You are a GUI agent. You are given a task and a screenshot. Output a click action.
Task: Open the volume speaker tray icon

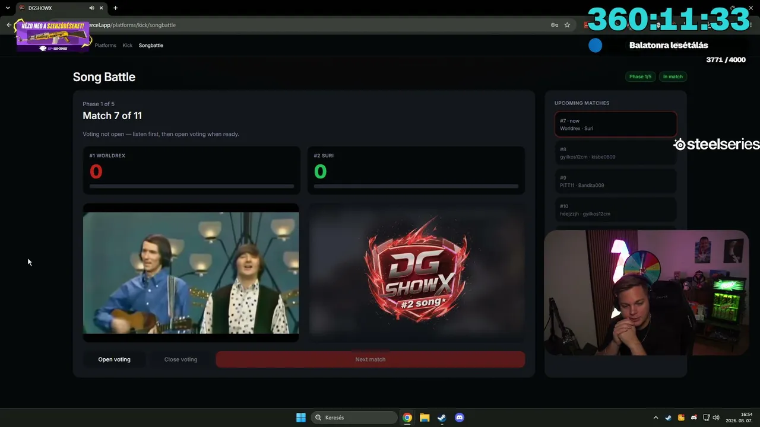[716, 418]
